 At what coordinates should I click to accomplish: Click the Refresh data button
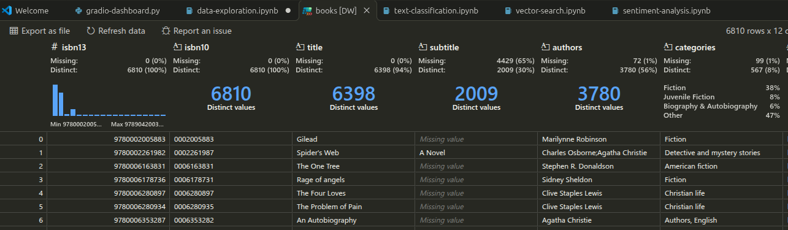coord(116,31)
